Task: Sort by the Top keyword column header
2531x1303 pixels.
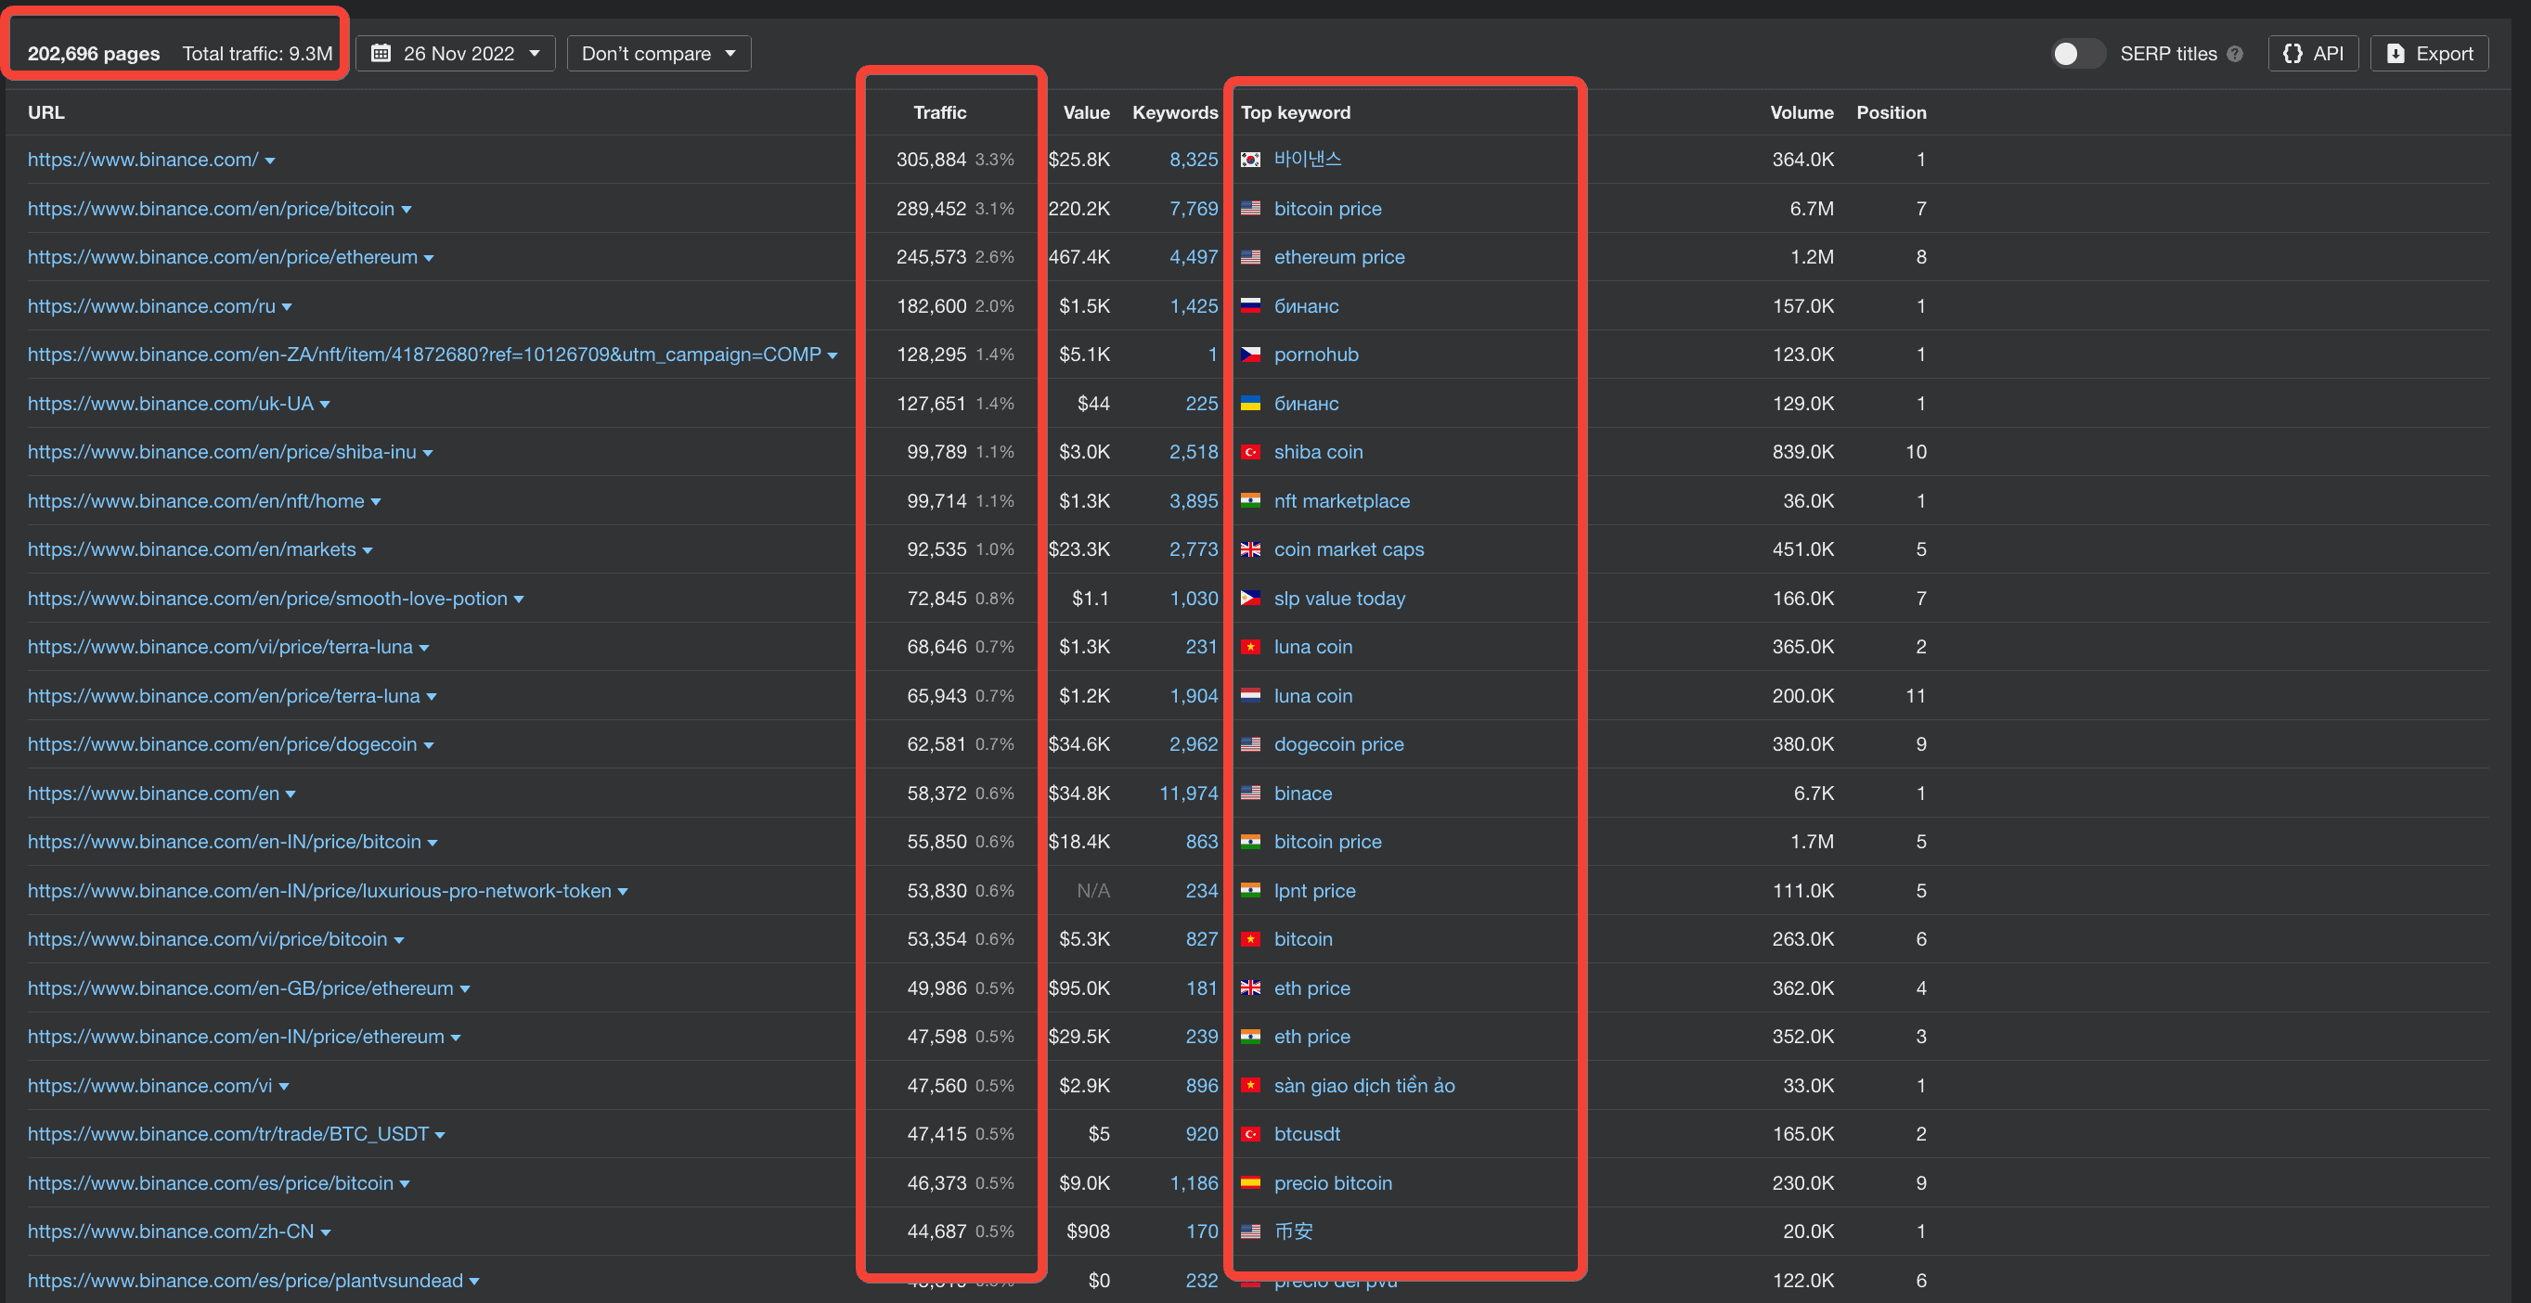Action: [x=1295, y=112]
